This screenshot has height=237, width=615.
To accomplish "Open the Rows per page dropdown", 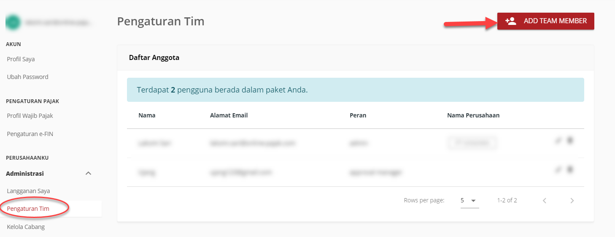I will [469, 201].
